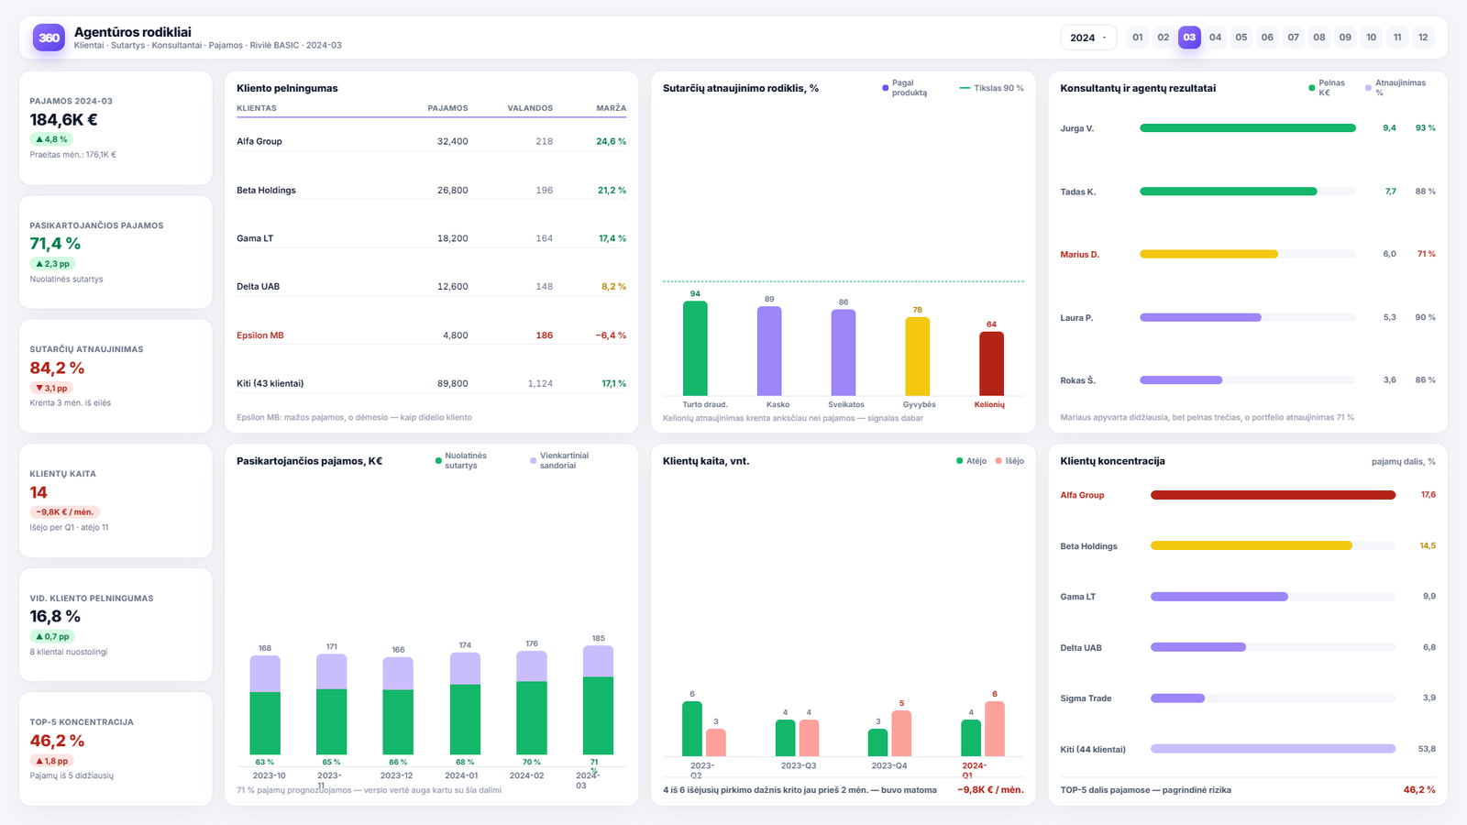Select month 02 tab
Image resolution: width=1467 pixels, height=825 pixels.
coord(1164,38)
